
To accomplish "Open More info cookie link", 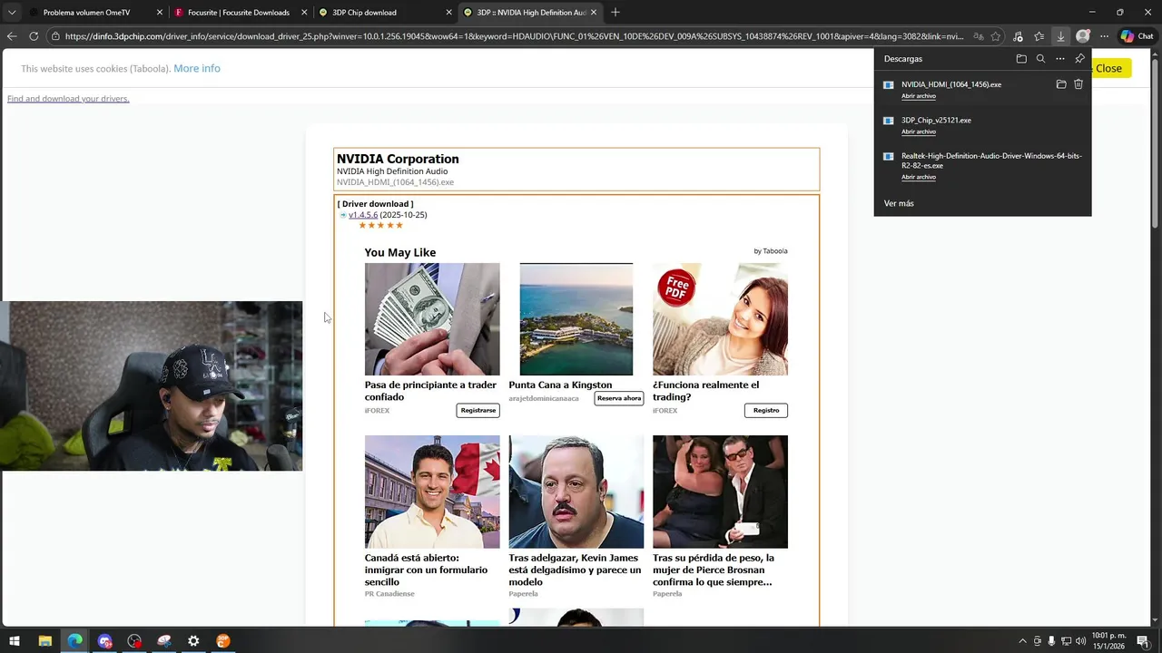I will tap(197, 68).
